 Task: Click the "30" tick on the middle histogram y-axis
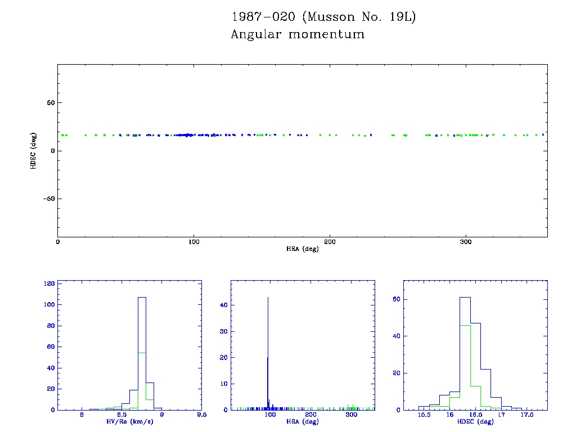pyautogui.click(x=224, y=331)
